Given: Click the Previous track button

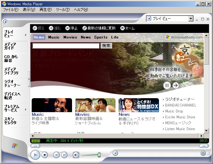Looking at the screenshot, I should (x=56, y=155).
